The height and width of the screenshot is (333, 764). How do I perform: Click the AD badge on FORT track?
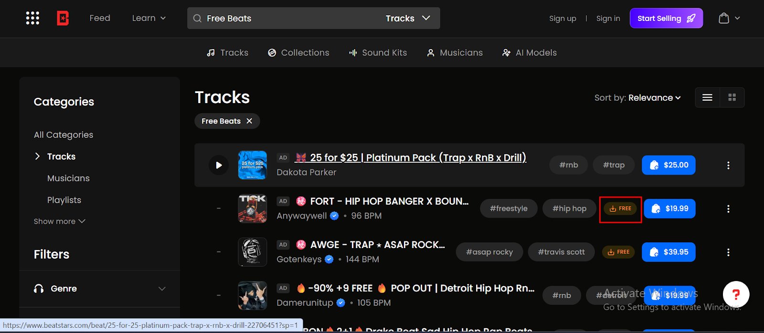(283, 201)
